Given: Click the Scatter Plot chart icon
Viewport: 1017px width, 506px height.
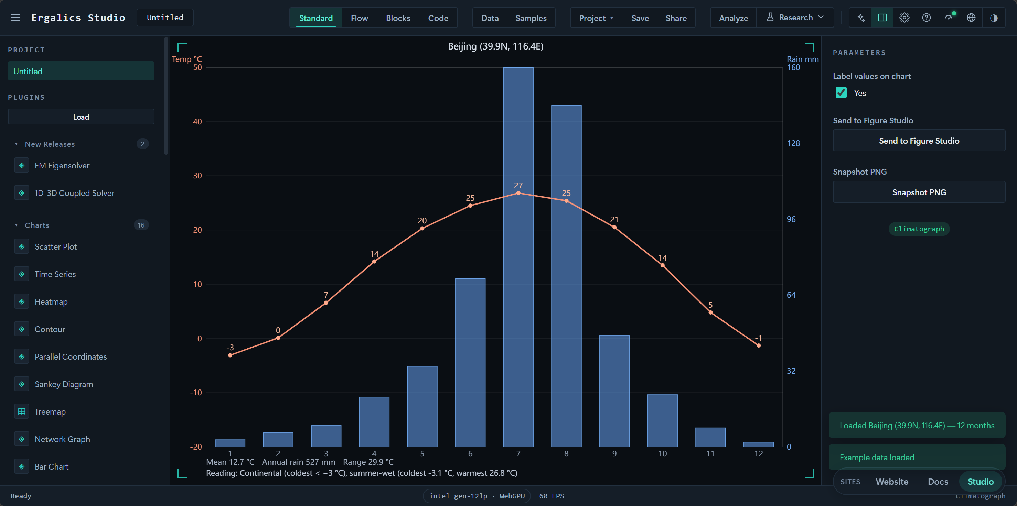Looking at the screenshot, I should pos(22,246).
